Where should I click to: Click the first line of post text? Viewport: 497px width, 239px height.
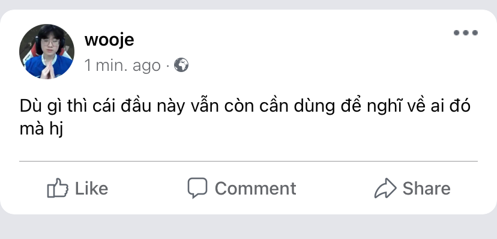pos(245,106)
